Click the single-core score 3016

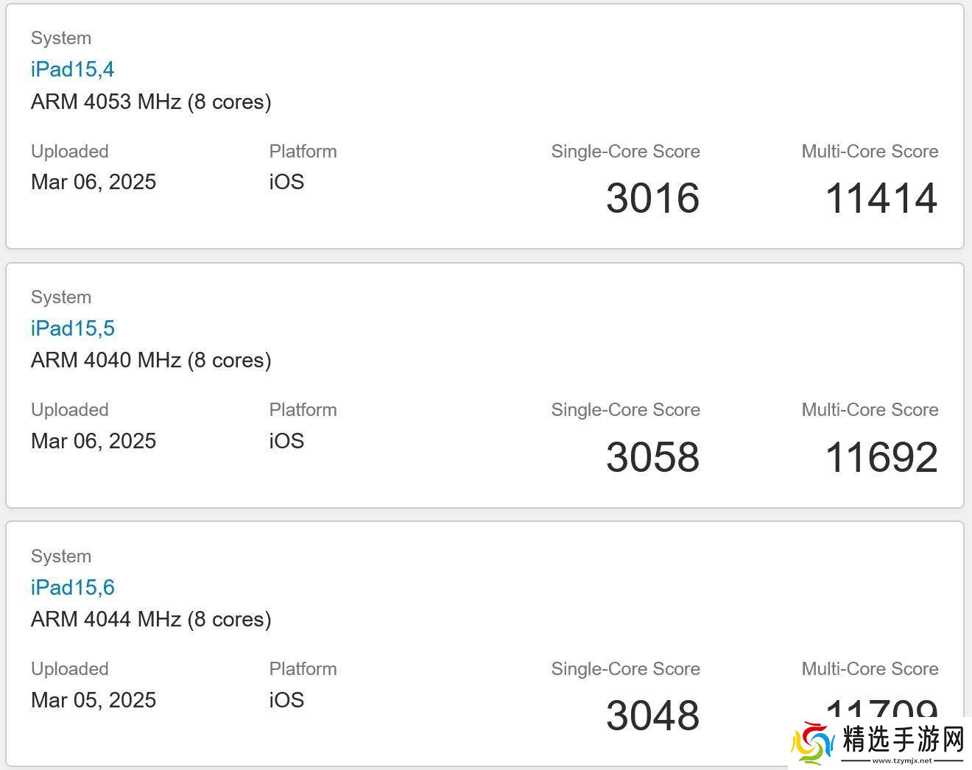[652, 198]
